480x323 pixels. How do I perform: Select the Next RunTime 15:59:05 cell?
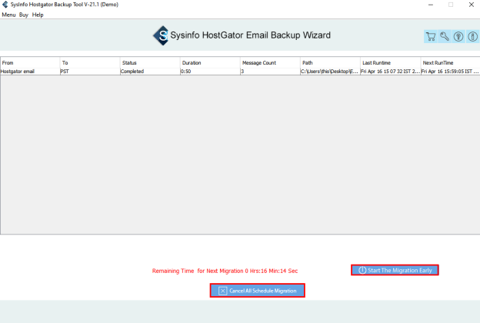click(450, 72)
